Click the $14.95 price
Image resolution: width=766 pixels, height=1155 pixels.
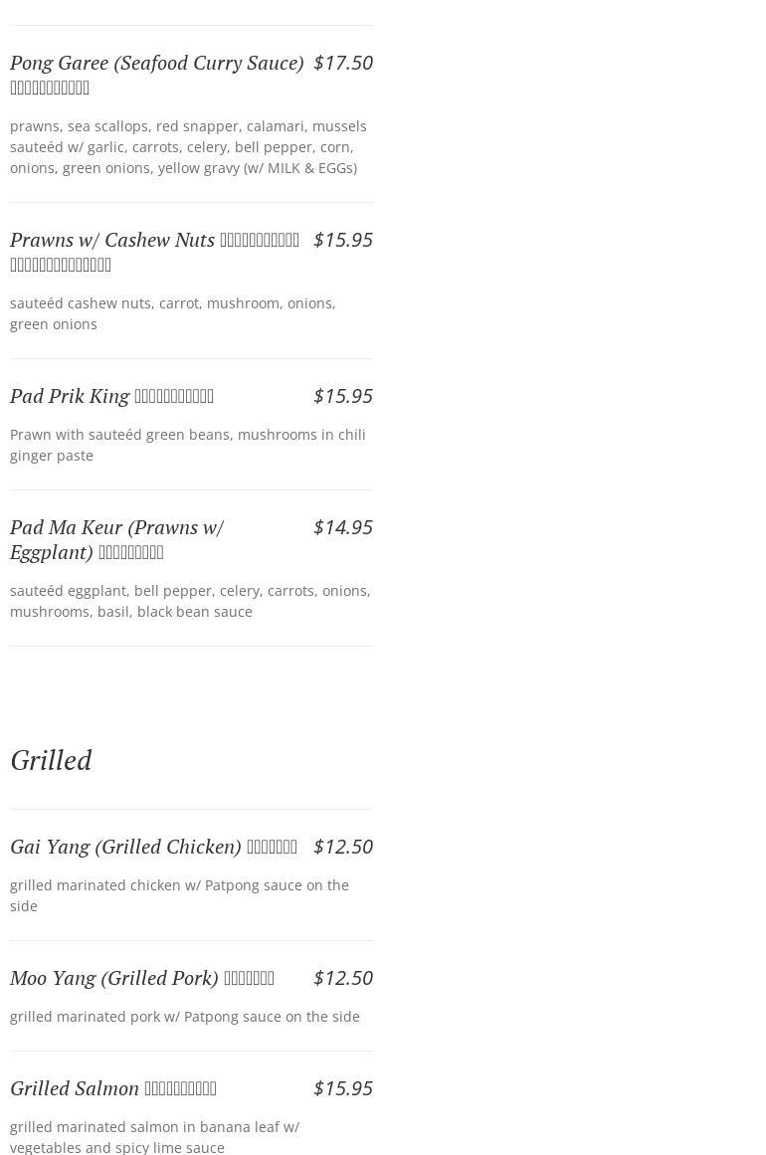pyautogui.click(x=342, y=527)
